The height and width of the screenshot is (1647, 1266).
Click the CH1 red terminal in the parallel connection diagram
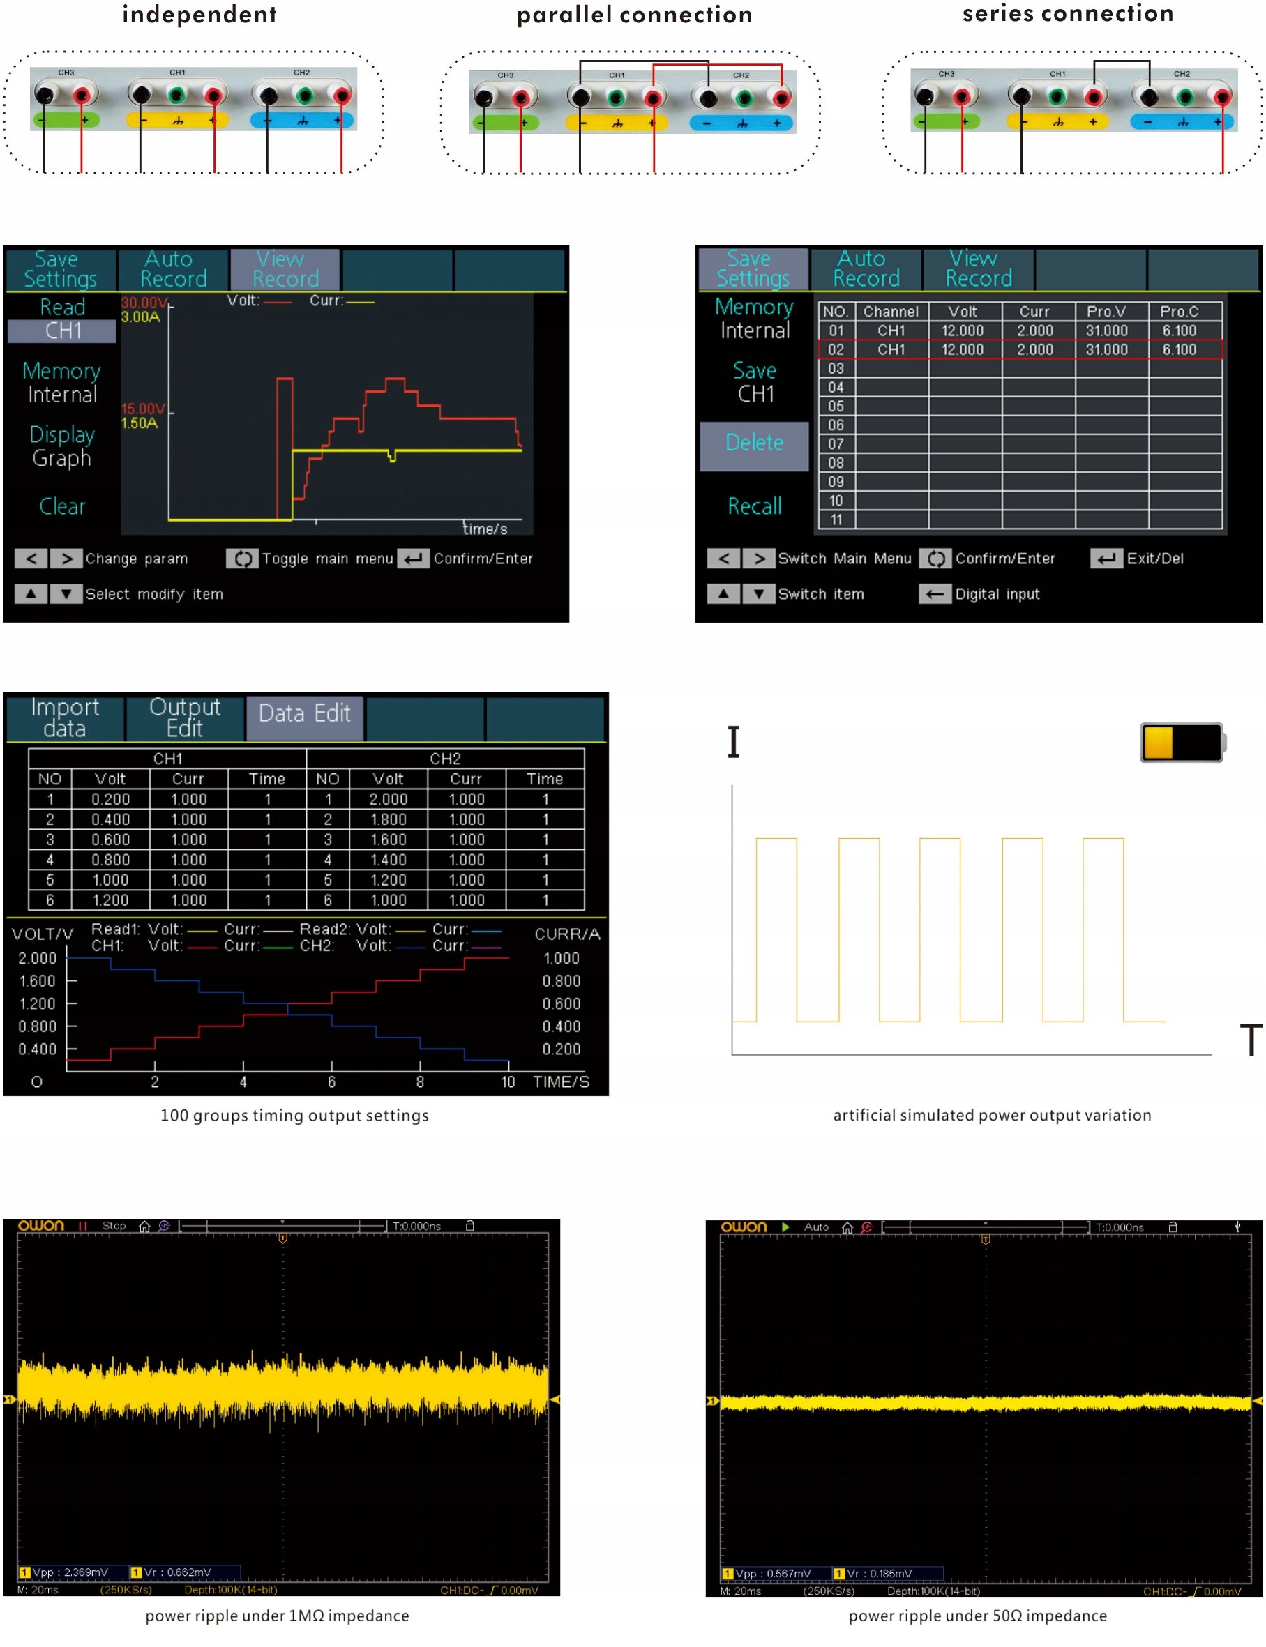(x=654, y=98)
